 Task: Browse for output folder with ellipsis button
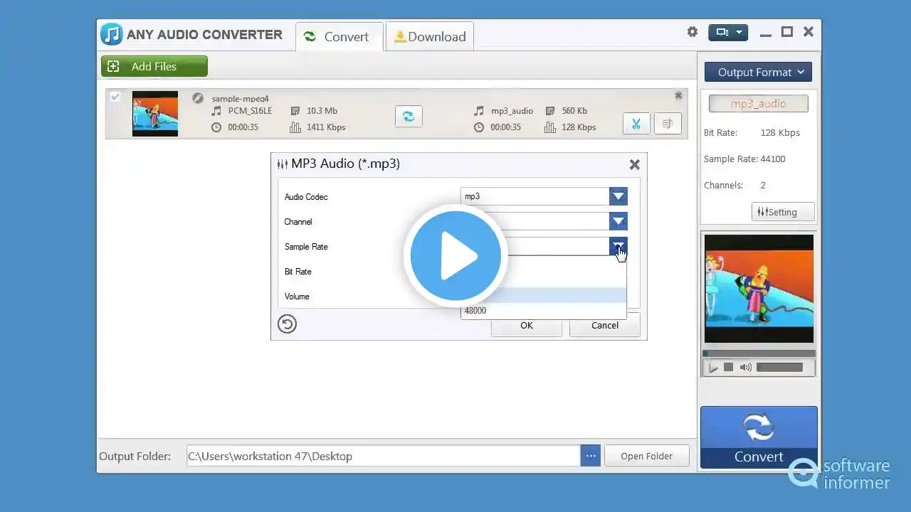click(591, 456)
